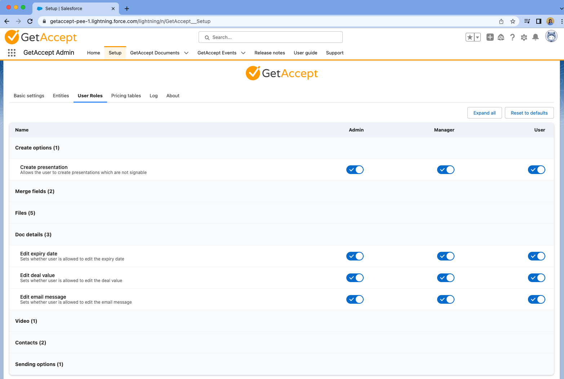Open the GetAccept Events nav item

coord(217,53)
